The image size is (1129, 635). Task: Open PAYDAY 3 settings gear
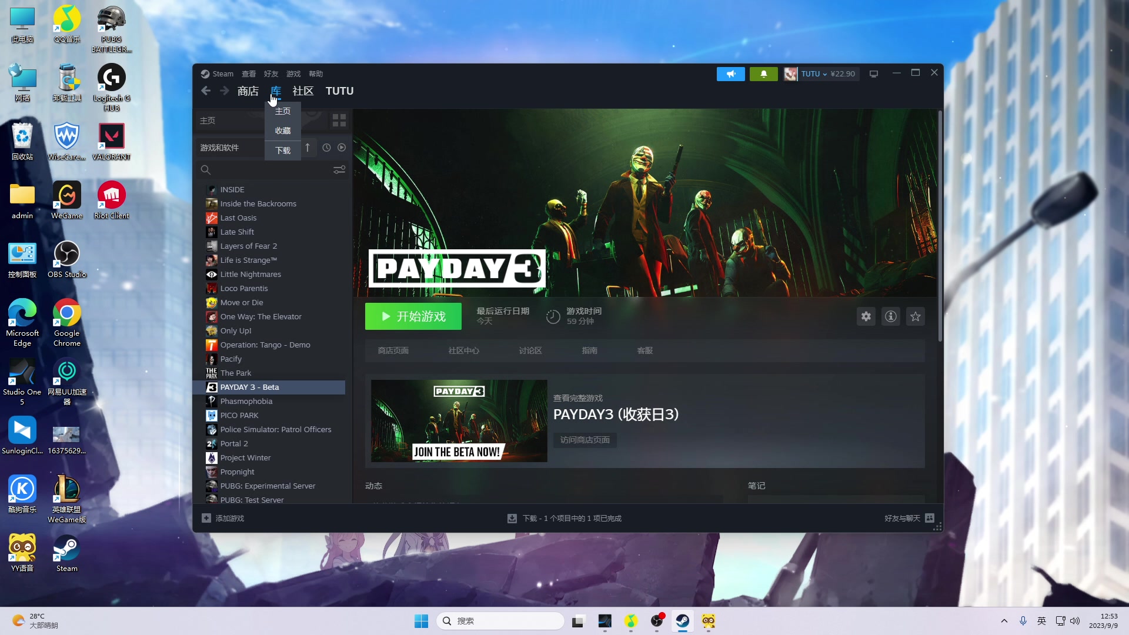866,316
